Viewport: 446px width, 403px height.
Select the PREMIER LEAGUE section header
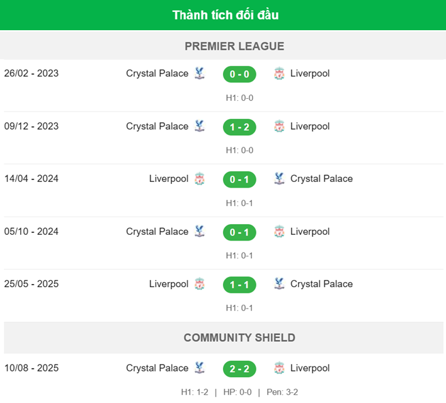click(x=234, y=46)
